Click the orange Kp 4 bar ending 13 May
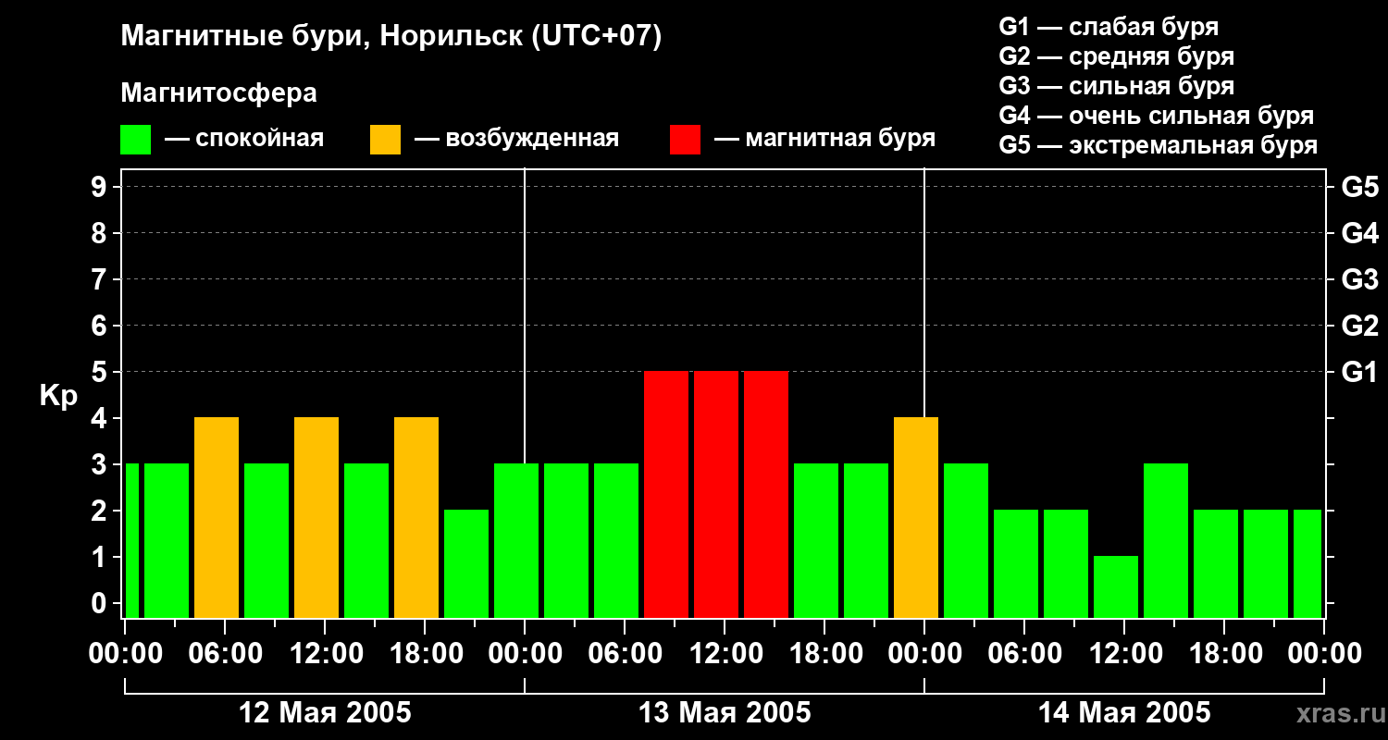Screen dimensions: 1388x740 [916, 518]
